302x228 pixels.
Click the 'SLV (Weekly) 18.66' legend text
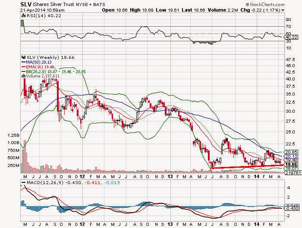click(50, 58)
